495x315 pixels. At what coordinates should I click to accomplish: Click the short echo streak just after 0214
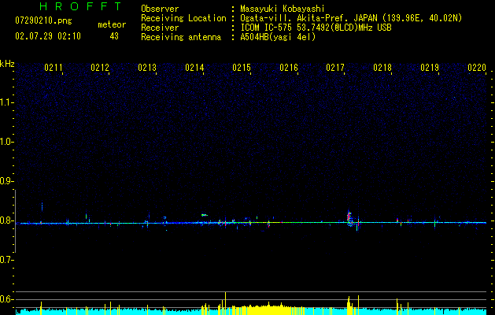pyautogui.click(x=205, y=215)
